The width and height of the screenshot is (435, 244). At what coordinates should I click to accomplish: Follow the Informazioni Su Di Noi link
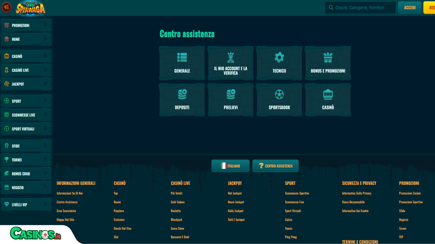click(x=70, y=193)
